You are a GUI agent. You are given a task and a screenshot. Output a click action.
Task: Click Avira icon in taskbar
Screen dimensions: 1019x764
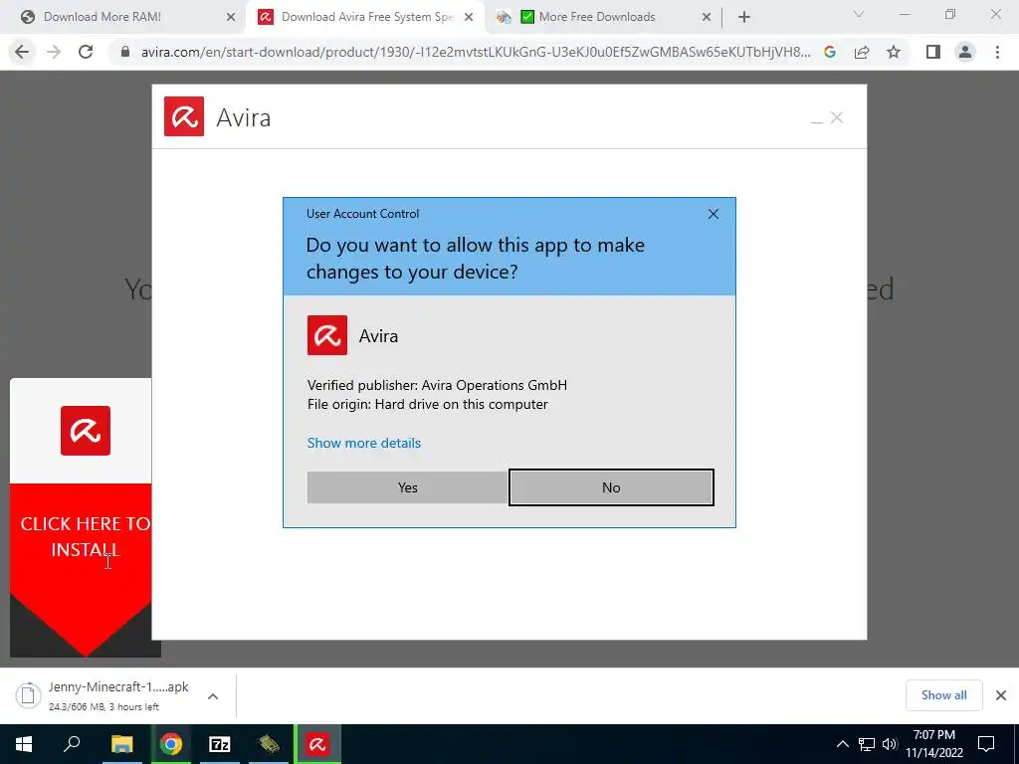(x=317, y=744)
